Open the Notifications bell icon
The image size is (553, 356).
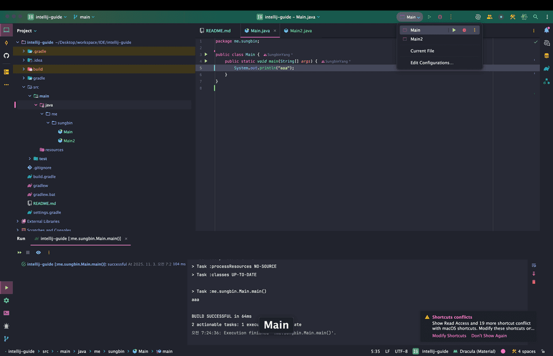coord(547,30)
